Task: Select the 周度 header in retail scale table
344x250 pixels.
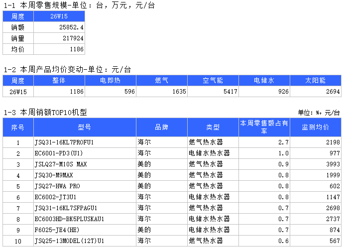Action: (x=18, y=16)
